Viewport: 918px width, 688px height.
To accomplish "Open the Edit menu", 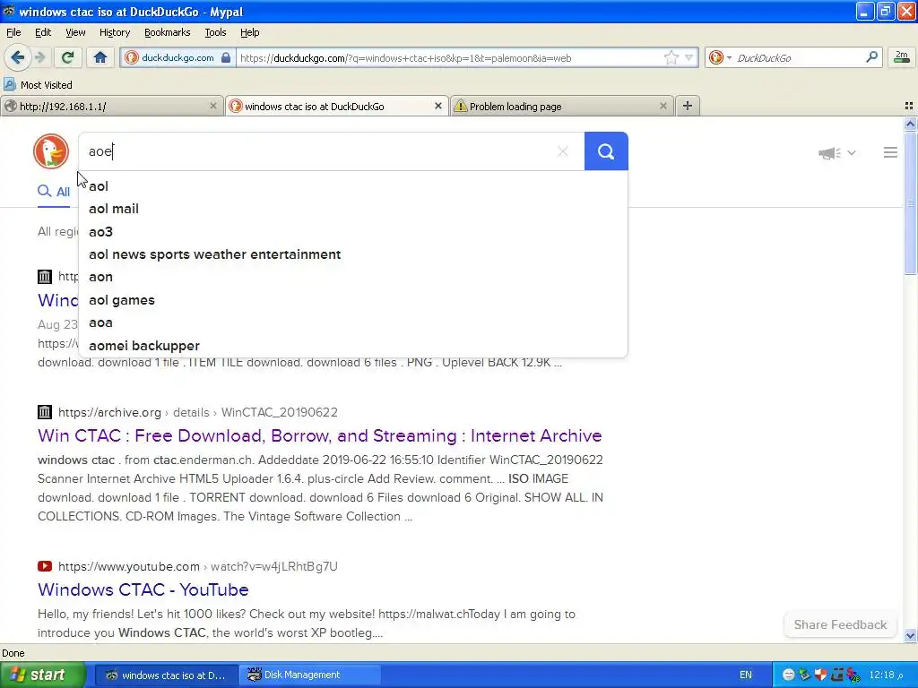I will [43, 32].
